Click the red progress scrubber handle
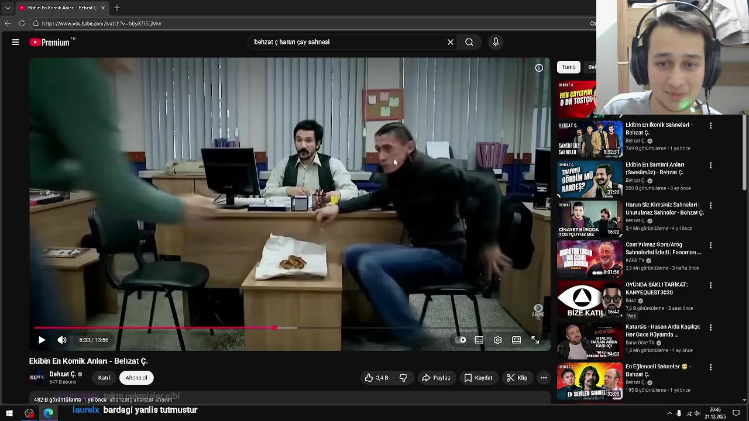Image resolution: width=749 pixels, height=421 pixels. [275, 328]
